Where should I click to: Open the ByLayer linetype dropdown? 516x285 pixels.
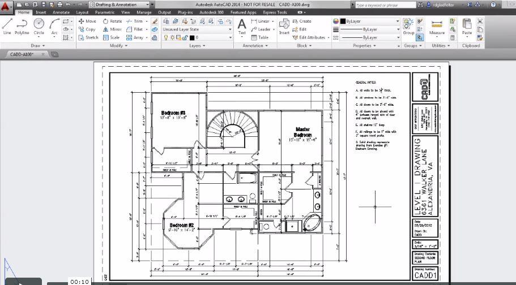[x=370, y=37]
